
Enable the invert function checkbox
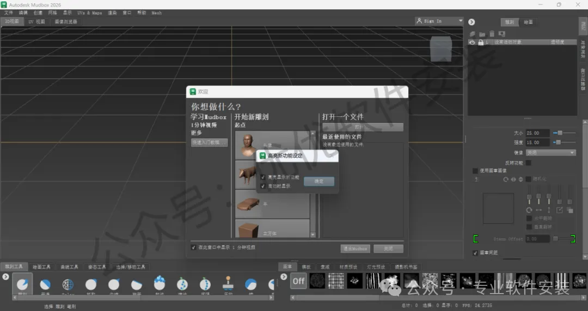coord(528,163)
